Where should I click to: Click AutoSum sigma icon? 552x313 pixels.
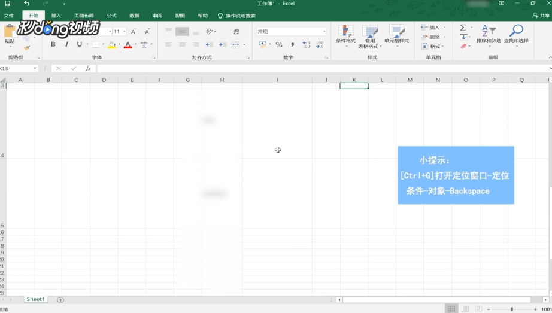pyautogui.click(x=463, y=27)
